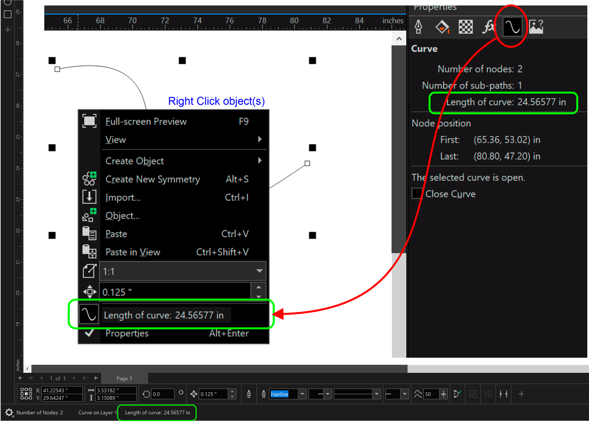The width and height of the screenshot is (589, 424).
Task: Add a page before the page navigator
Action: (20, 378)
